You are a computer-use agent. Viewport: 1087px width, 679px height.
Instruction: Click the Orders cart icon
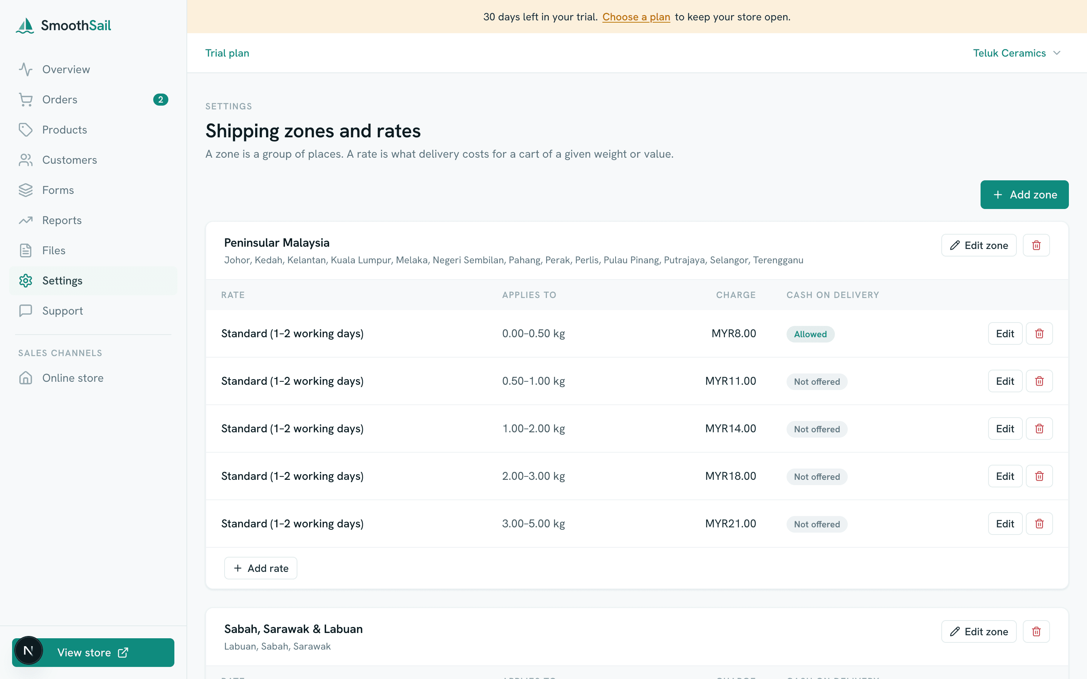click(x=26, y=100)
